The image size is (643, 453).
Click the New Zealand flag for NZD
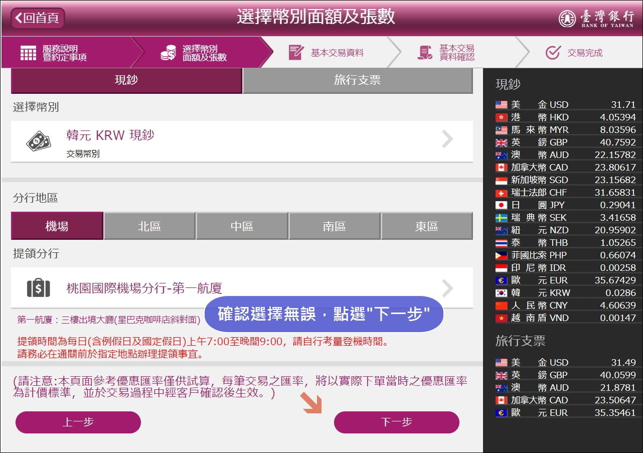(502, 230)
